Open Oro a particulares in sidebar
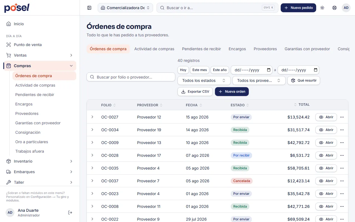This screenshot has width=355, height=222. click(x=44, y=142)
